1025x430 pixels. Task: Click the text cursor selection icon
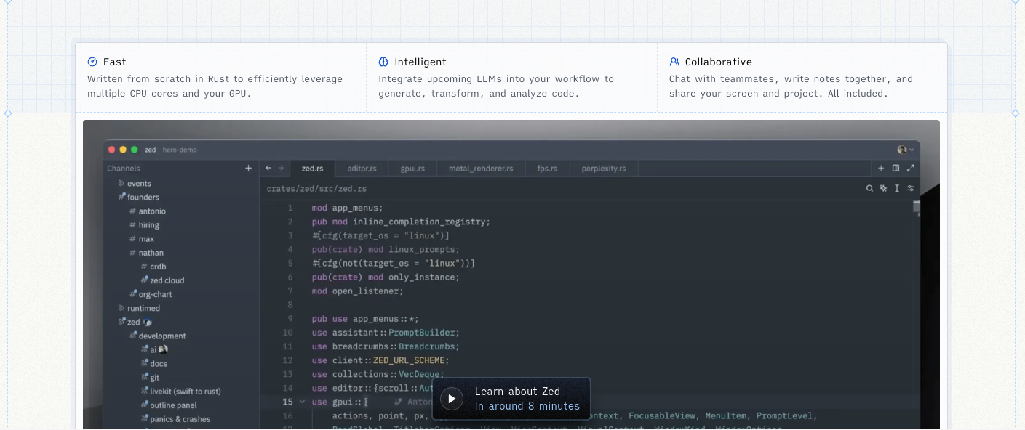tap(897, 188)
